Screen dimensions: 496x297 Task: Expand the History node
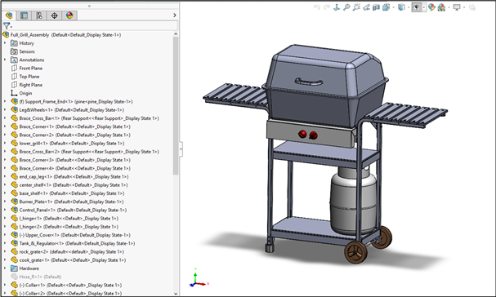(x=5, y=43)
